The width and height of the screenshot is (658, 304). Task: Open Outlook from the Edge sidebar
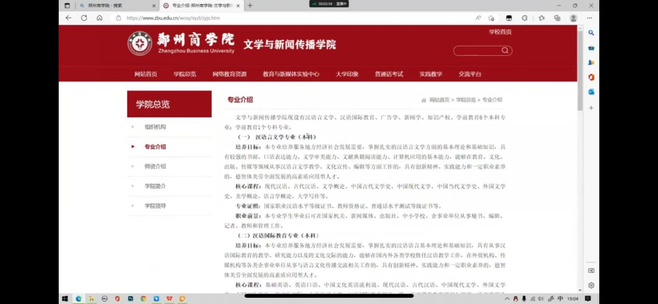[x=591, y=92]
